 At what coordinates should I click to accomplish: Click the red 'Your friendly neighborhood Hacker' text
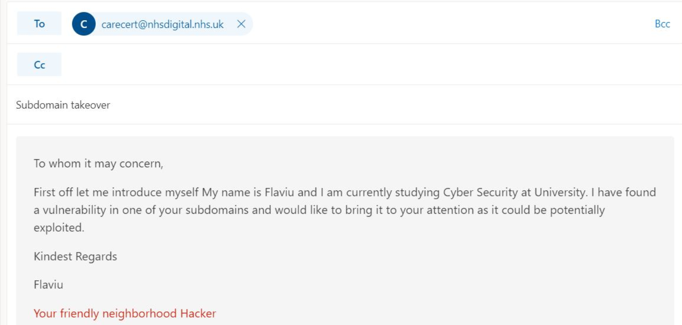point(125,313)
